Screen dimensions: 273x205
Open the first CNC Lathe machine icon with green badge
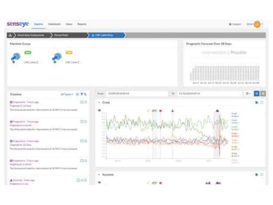point(16,57)
